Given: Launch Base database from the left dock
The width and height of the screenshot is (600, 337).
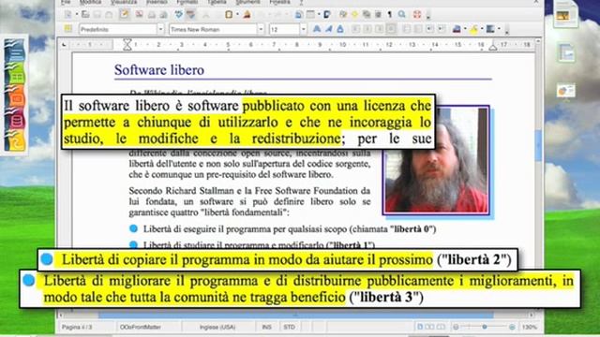Looking at the screenshot, I should pos(15,119).
